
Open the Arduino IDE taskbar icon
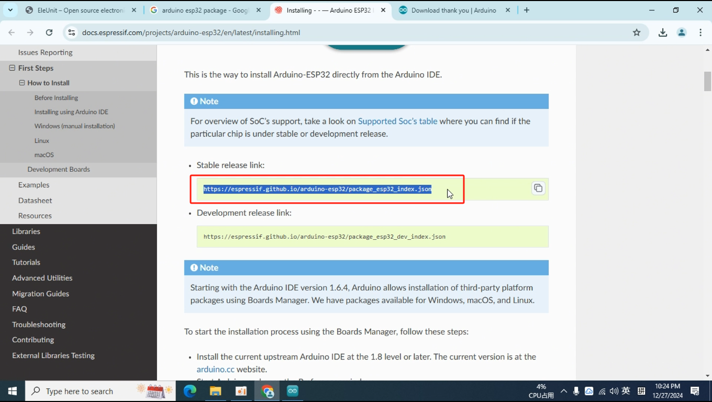pyautogui.click(x=293, y=391)
